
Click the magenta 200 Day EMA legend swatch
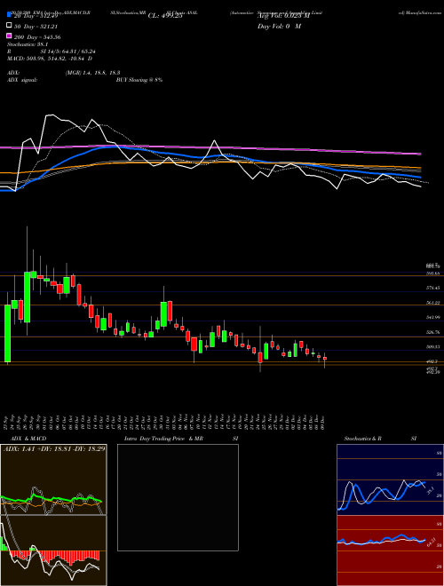pyautogui.click(x=10, y=36)
